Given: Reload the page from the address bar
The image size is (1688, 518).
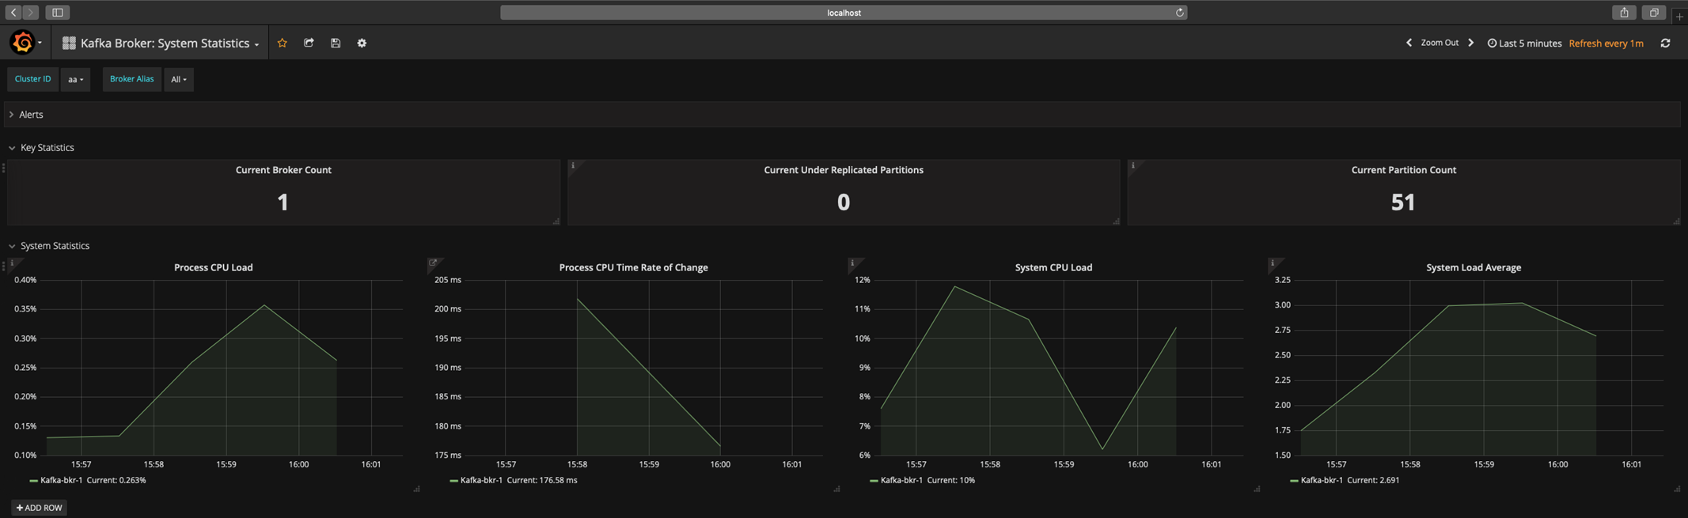Looking at the screenshot, I should pyautogui.click(x=1179, y=13).
